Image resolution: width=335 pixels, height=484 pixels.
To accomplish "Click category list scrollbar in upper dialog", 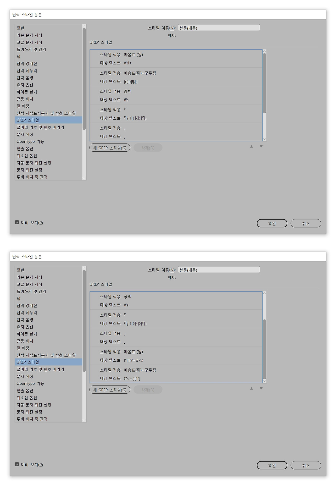I will pyautogui.click(x=84, y=79).
